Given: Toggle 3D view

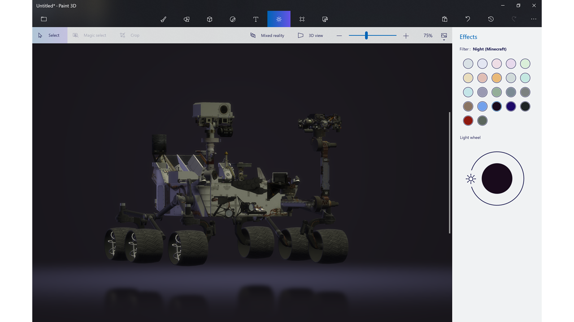Looking at the screenshot, I should click(310, 35).
